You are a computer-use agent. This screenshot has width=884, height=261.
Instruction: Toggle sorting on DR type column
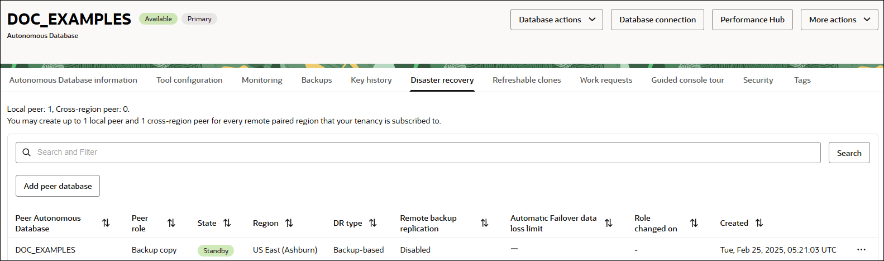(x=373, y=223)
